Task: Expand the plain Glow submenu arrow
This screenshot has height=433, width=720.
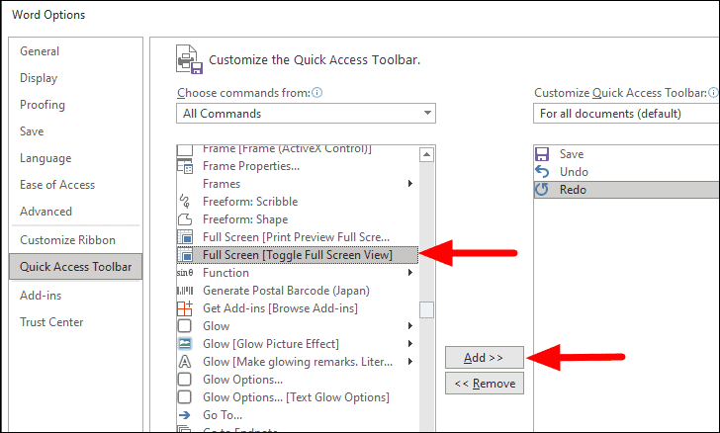Action: 410,326
